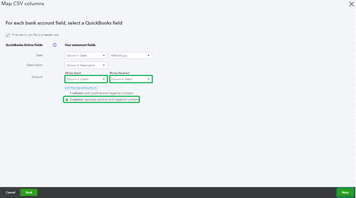The image size is (356, 198).
Task: Click the Next button
Action: [345, 192]
